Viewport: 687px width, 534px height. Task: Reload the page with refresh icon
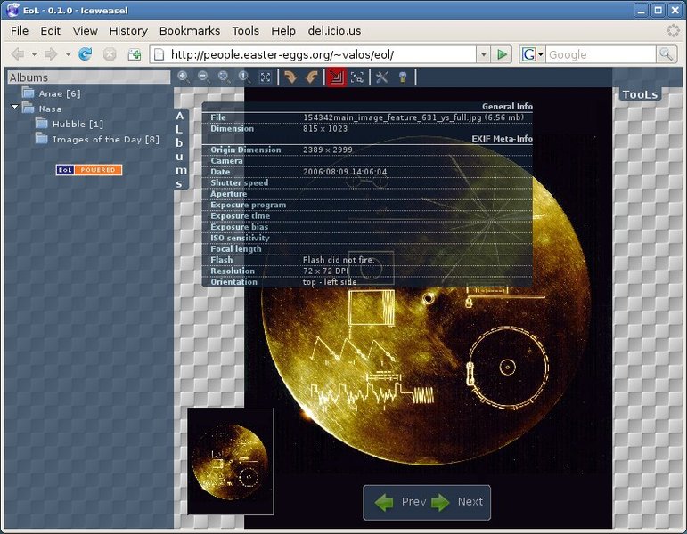85,54
